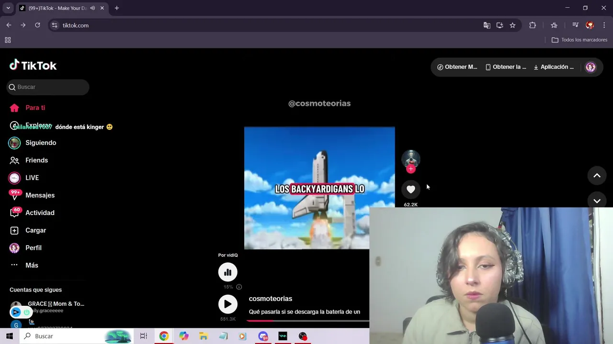Open the Friends section

pos(29,160)
